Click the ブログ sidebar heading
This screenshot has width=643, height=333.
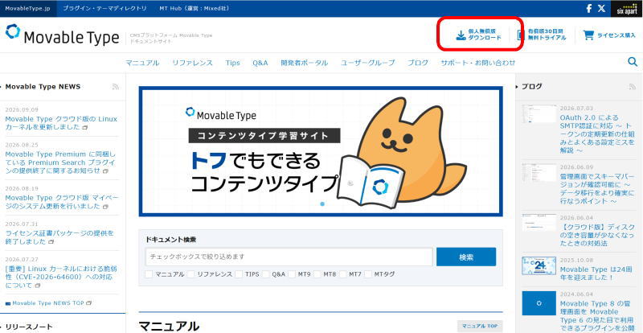point(531,87)
